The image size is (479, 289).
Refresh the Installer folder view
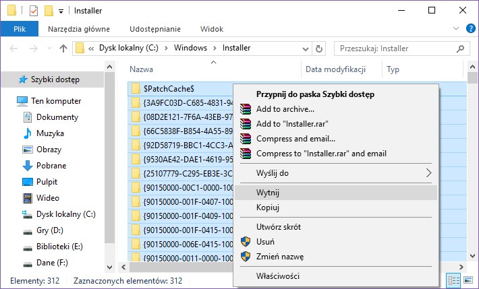pyautogui.click(x=319, y=49)
